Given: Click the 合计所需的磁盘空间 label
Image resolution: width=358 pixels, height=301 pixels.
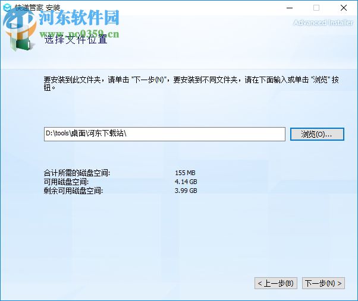Looking at the screenshot, I should (77, 173).
